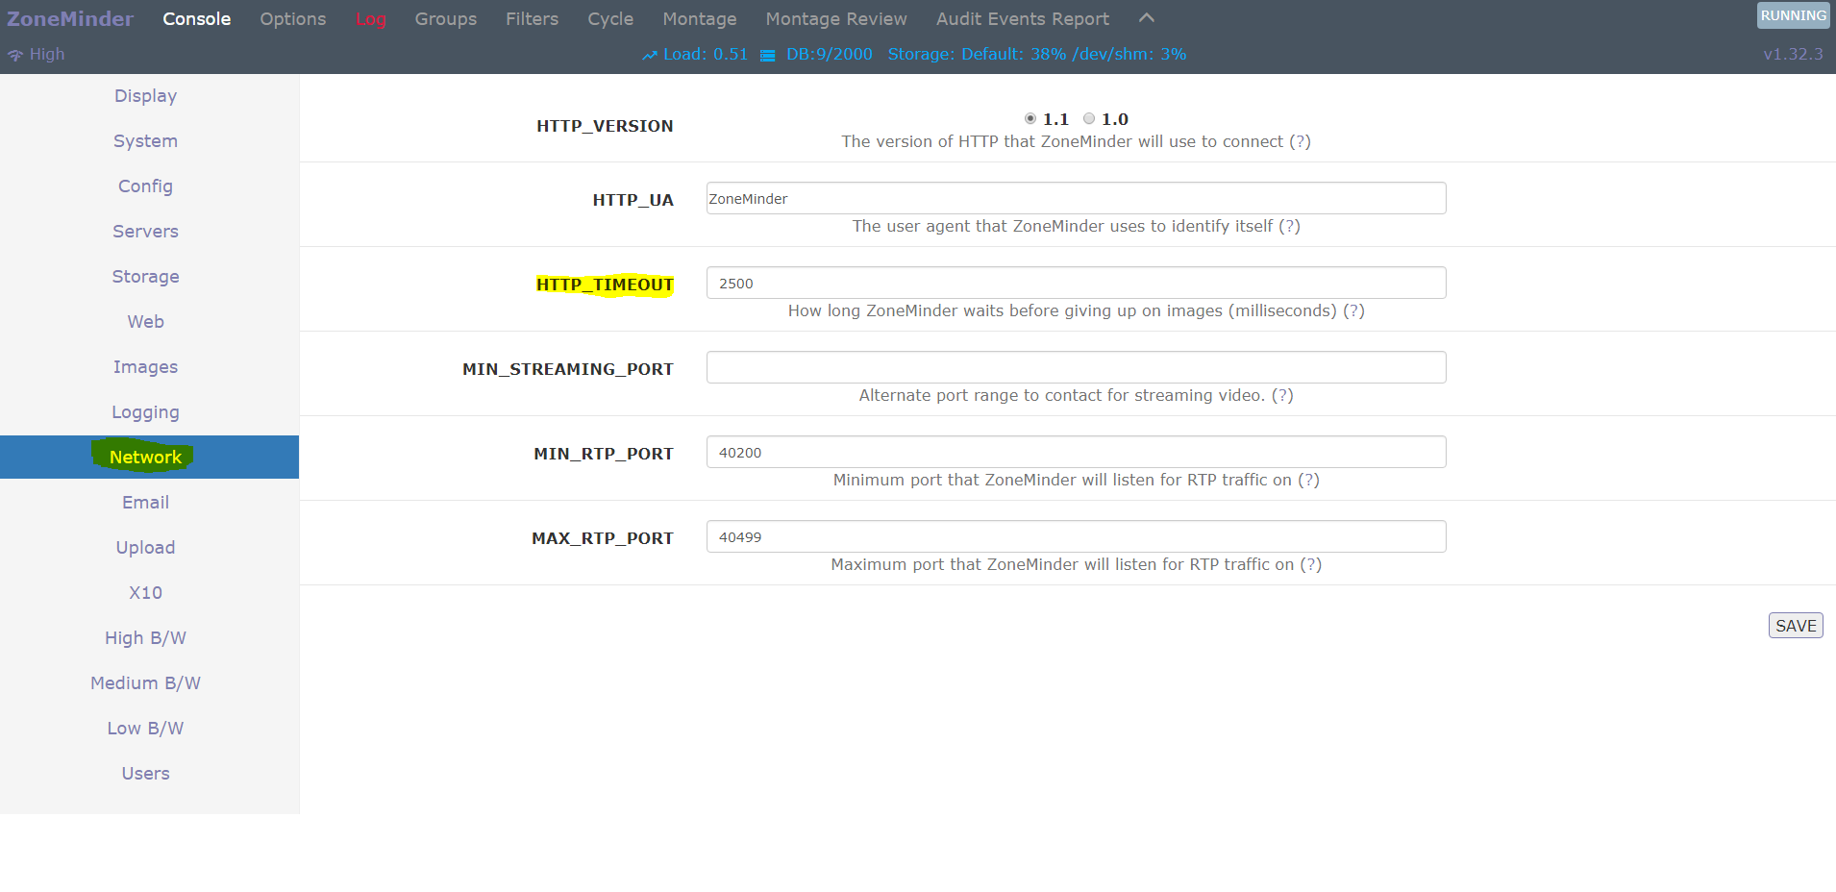
Task: Open help (?) for the HTTP_TIMEOUT setting
Action: coord(1353,310)
